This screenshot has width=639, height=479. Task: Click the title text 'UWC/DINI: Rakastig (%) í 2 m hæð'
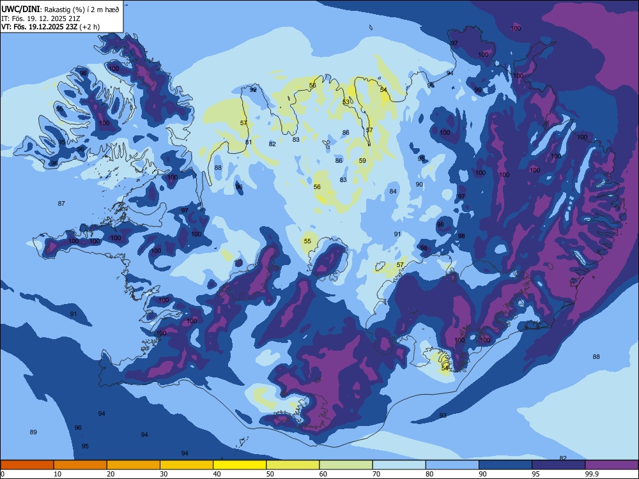coord(60,10)
